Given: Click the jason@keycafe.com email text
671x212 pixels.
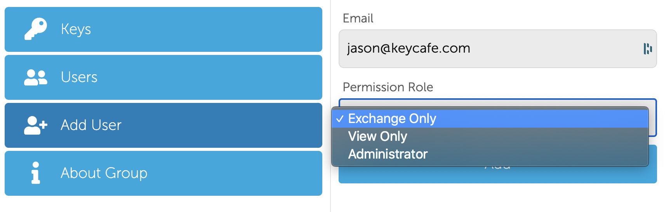Looking at the screenshot, I should point(409,48).
